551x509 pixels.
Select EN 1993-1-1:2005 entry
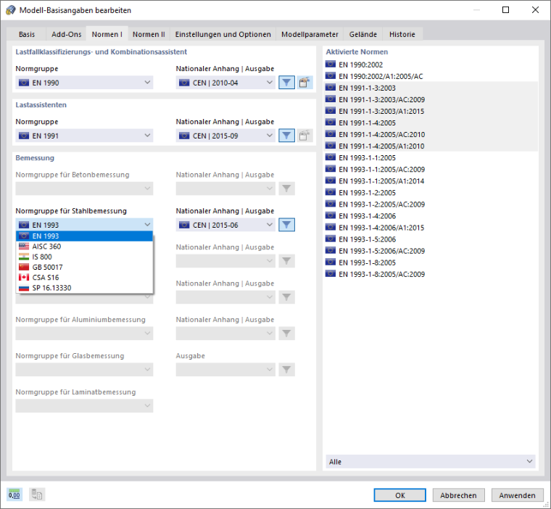click(431, 157)
